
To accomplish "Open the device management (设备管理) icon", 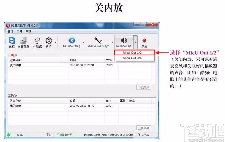I will [23, 42].
